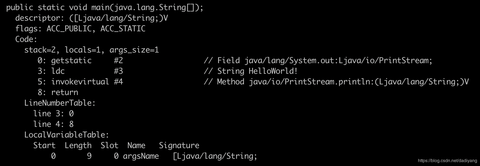This screenshot has width=480, height=166.
Task: Click the return instruction at offset 8
Action: [x=65, y=92]
